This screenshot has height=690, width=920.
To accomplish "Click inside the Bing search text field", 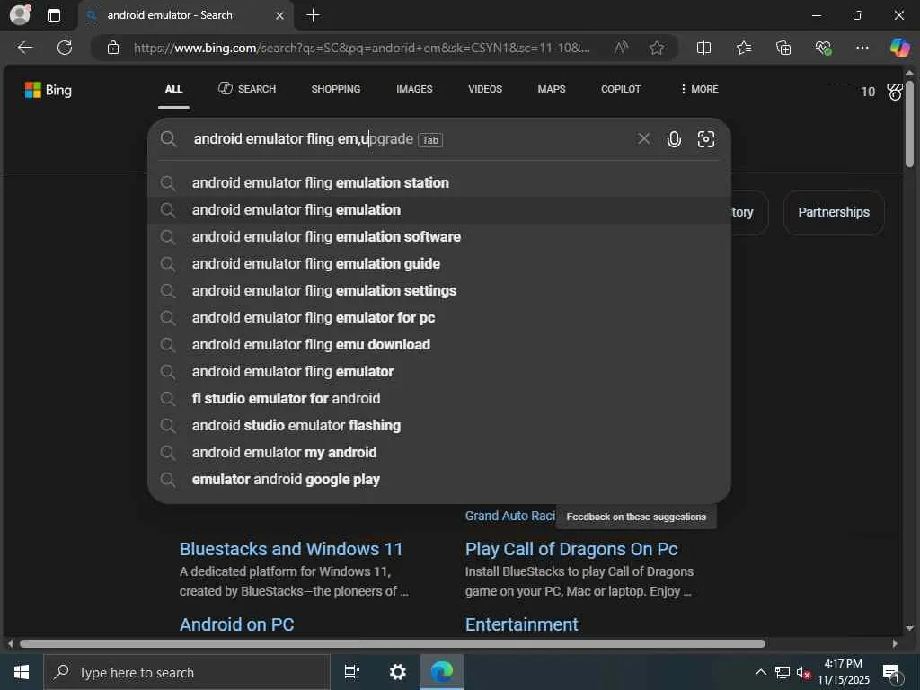I will tap(411, 139).
